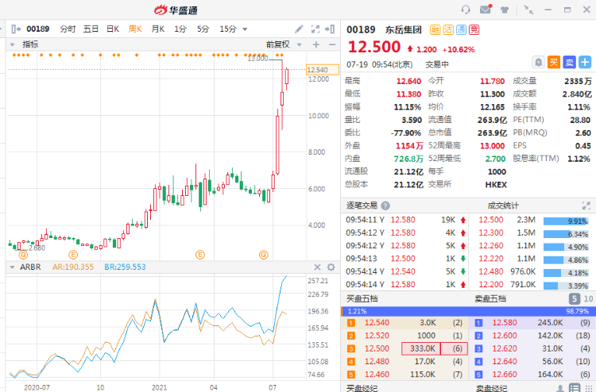
Task: Click ask price 12.600 level 2
Action: coord(505,336)
